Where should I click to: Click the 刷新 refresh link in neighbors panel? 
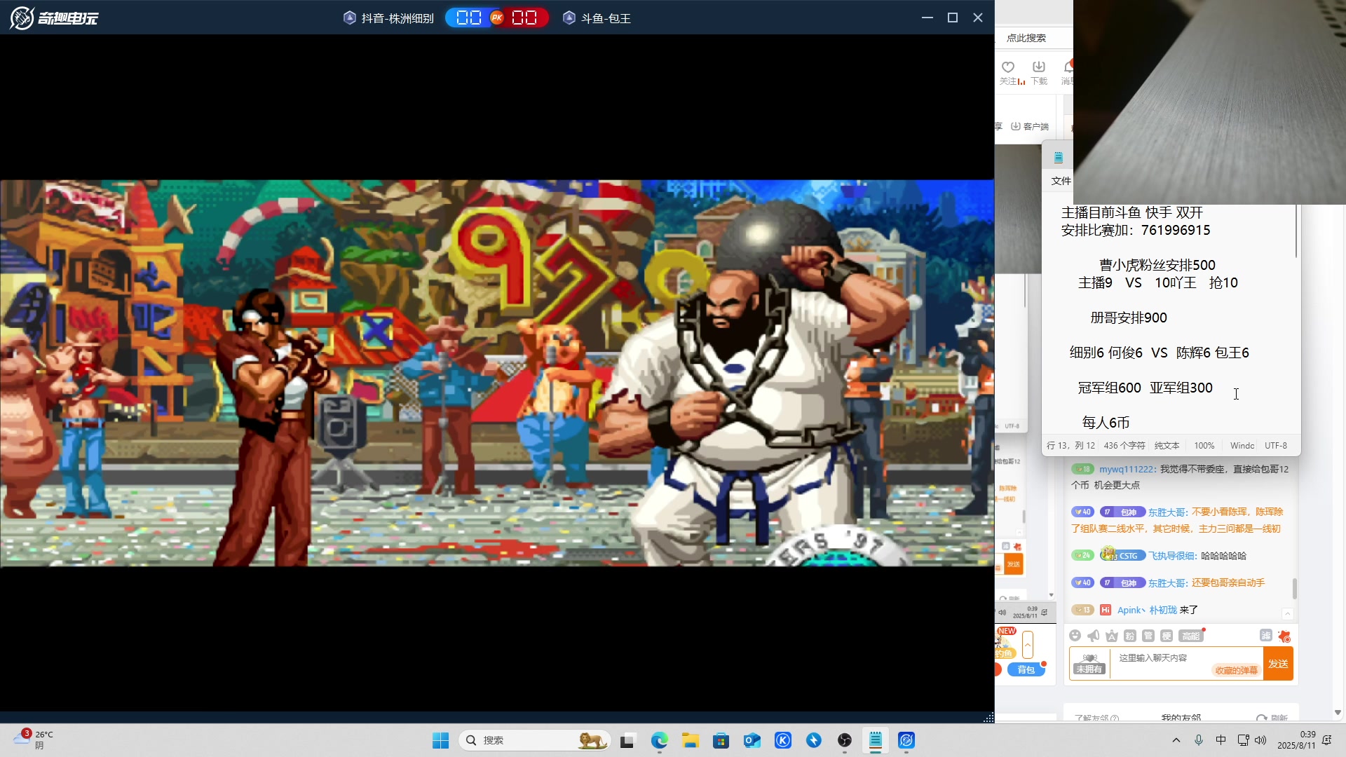tap(1273, 718)
